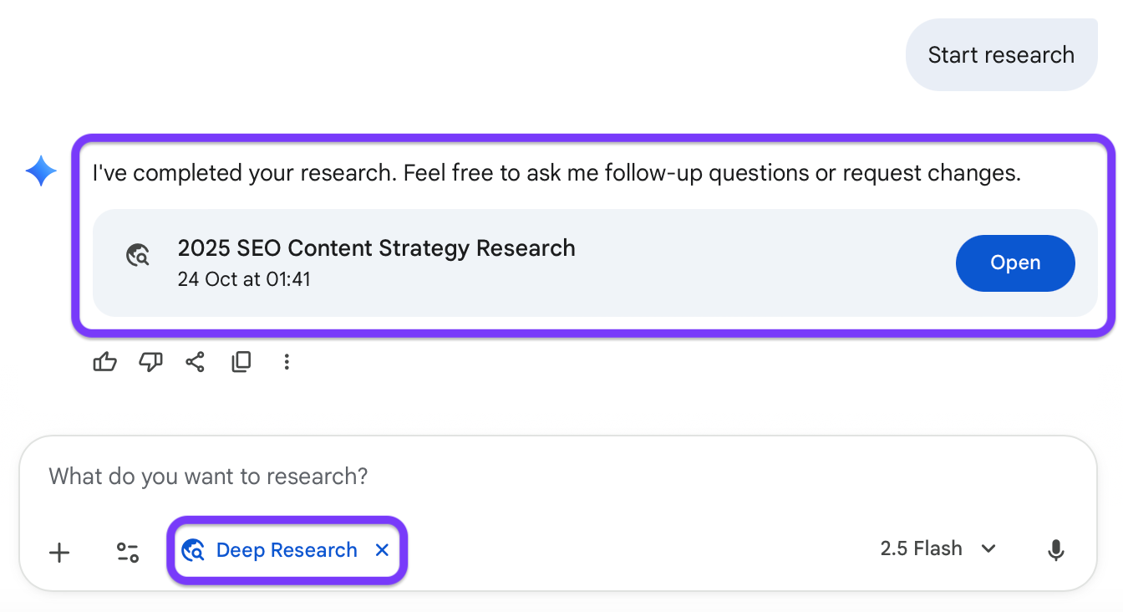This screenshot has height=612, width=1123.
Task: Open the three-dot more options menu
Action: pos(287,362)
